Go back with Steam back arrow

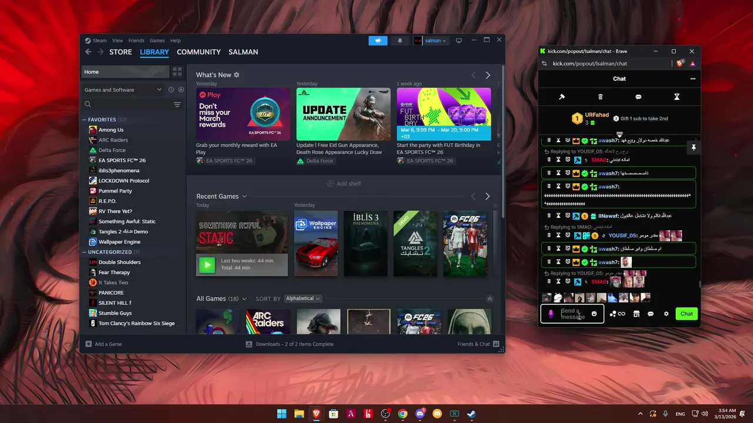[88, 52]
